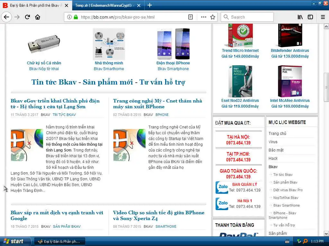
Task: Click page scrollbar down arrow
Action: [326, 234]
